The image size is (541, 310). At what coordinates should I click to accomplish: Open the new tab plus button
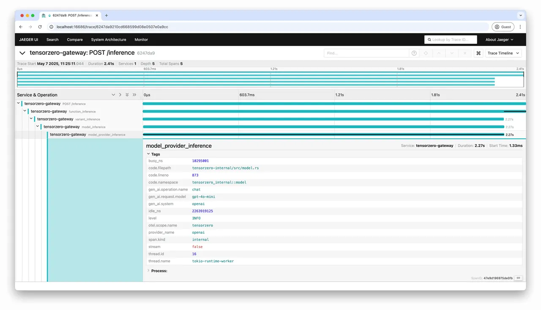coord(107,16)
